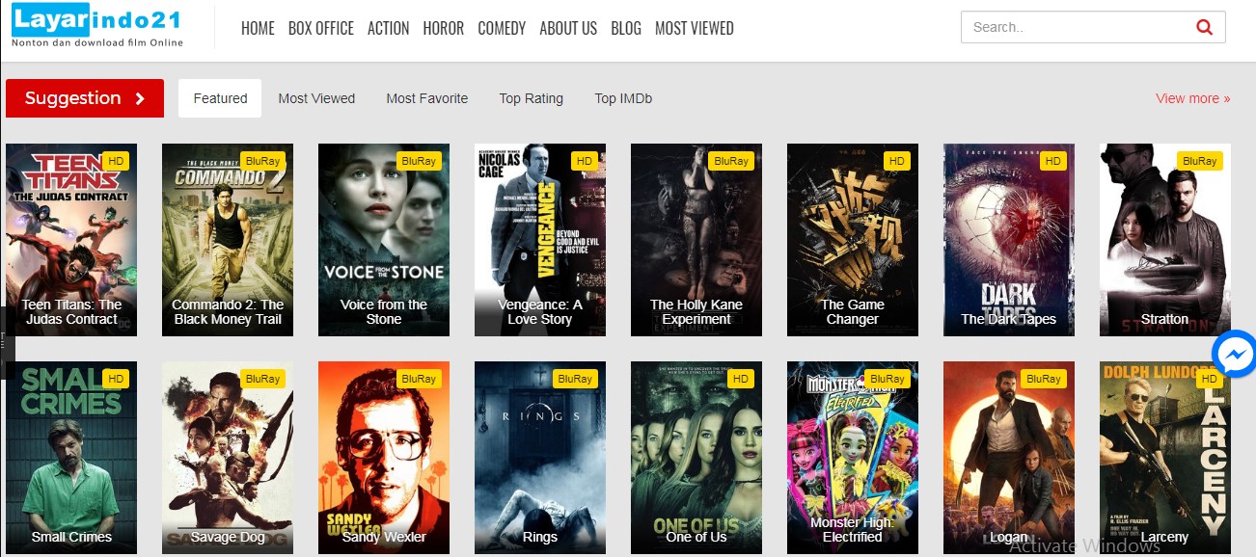Go to the ACTION category
This screenshot has width=1256, height=557.
[388, 28]
